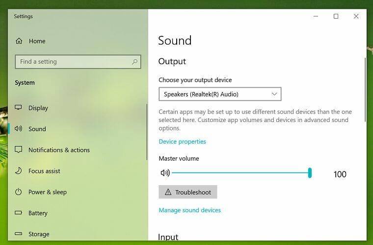
Task: Select Speakers (Realtek(R) Audio) combo box
Action: pos(220,94)
